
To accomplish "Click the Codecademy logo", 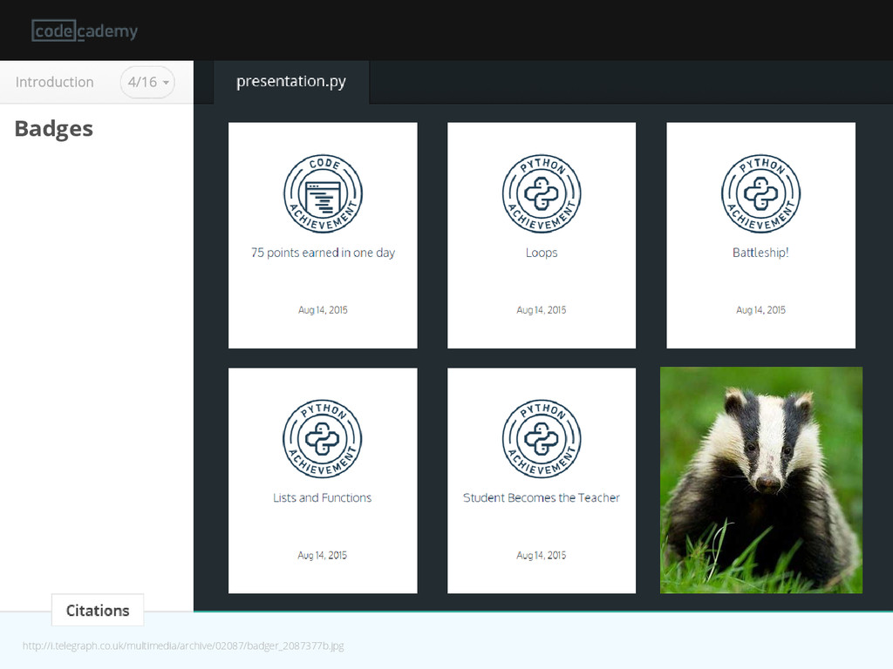I will point(85,30).
